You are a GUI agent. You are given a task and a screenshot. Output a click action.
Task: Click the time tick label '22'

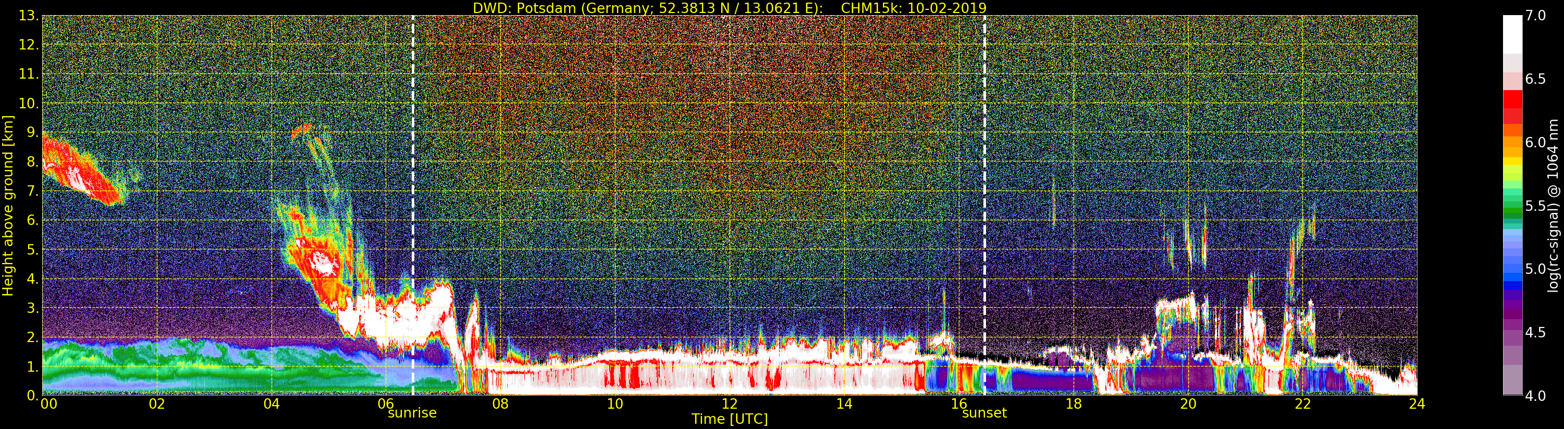click(x=1302, y=403)
